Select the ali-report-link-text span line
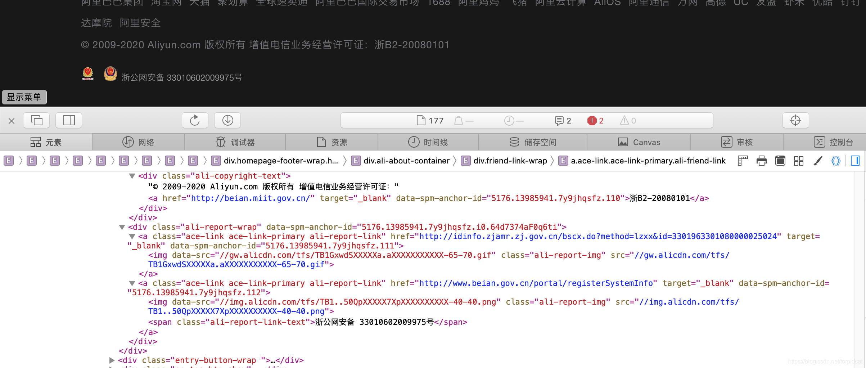 [308, 322]
